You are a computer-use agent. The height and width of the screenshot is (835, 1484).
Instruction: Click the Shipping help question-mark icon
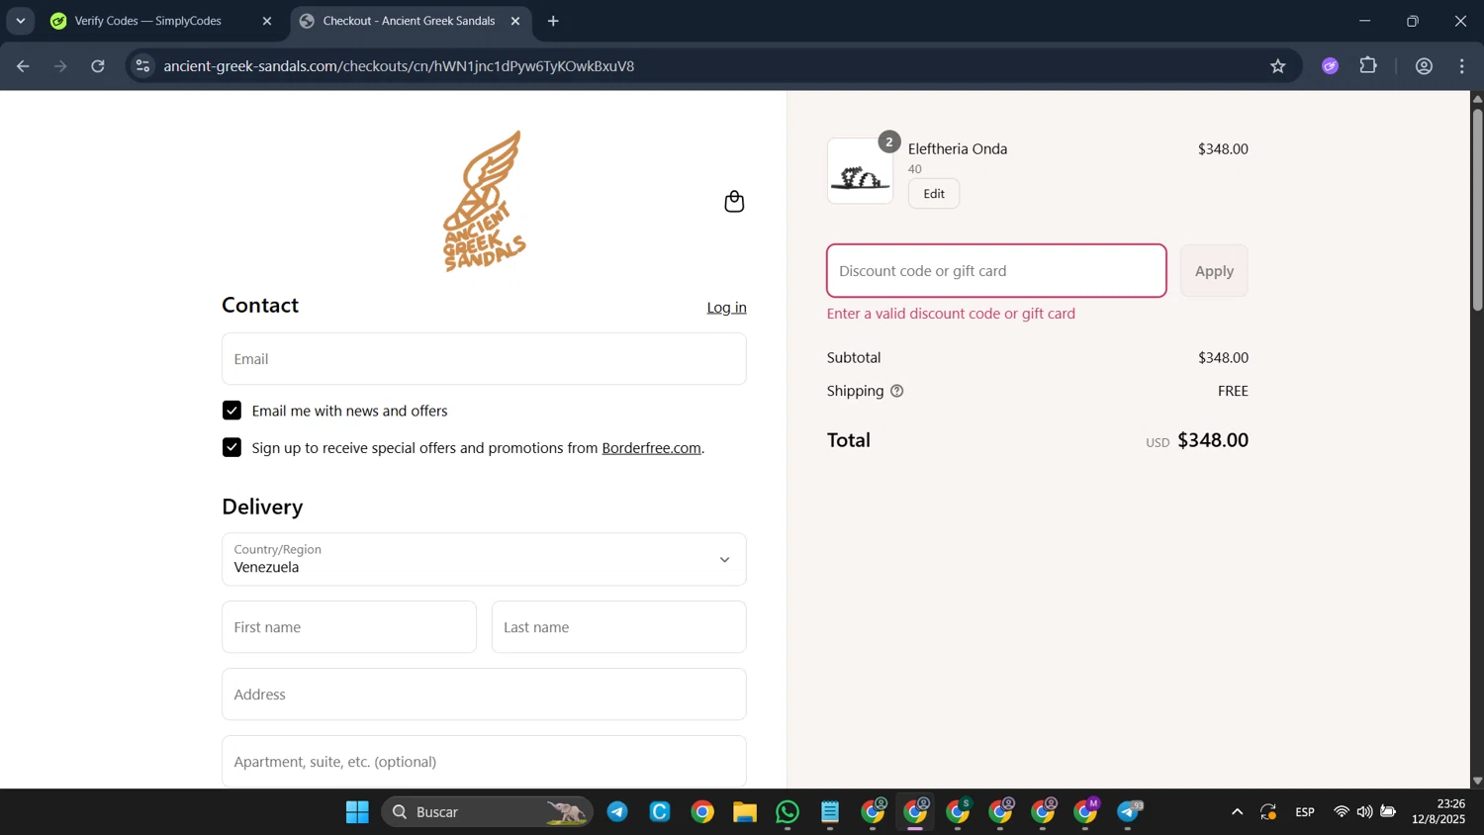(897, 391)
